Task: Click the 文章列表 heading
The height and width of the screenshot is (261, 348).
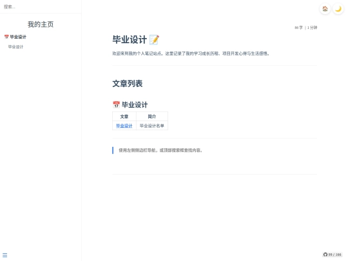Action: [x=128, y=83]
